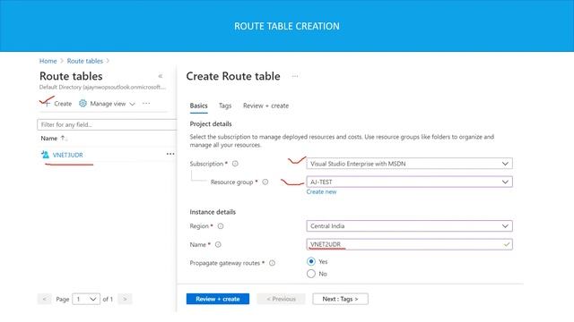Viewport: 574px width, 322px height.
Task: Go to previous page arrow in pagination
Action: pos(44,299)
